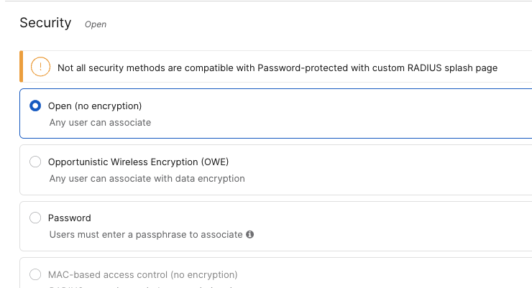Choose the Password radio button
Viewport: 532px width, 288px height.
tap(35, 218)
